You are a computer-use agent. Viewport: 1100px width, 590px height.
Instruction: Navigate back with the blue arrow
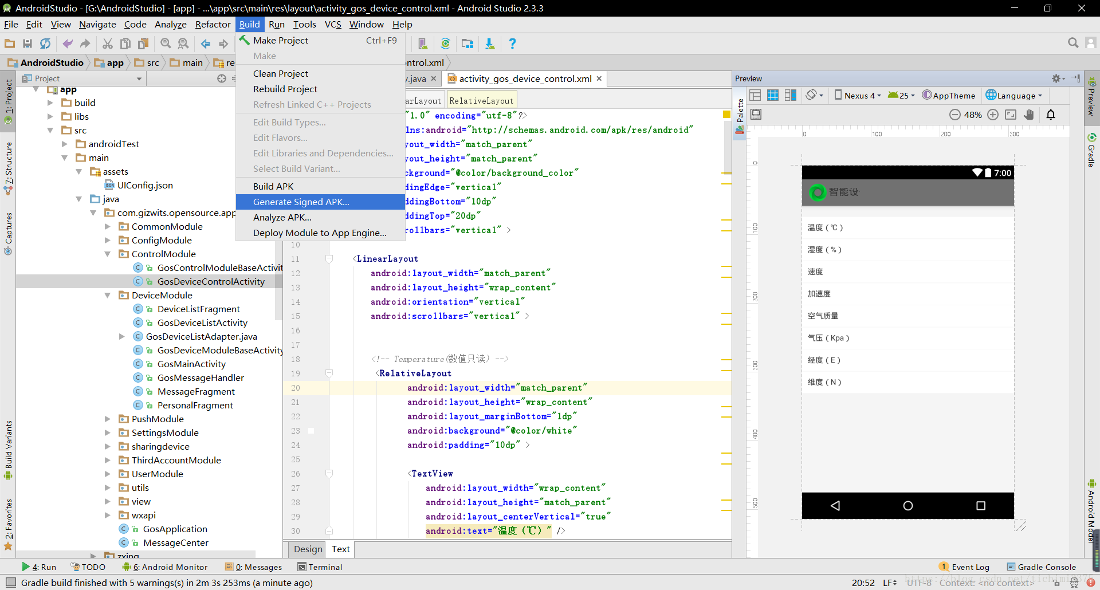(x=206, y=44)
